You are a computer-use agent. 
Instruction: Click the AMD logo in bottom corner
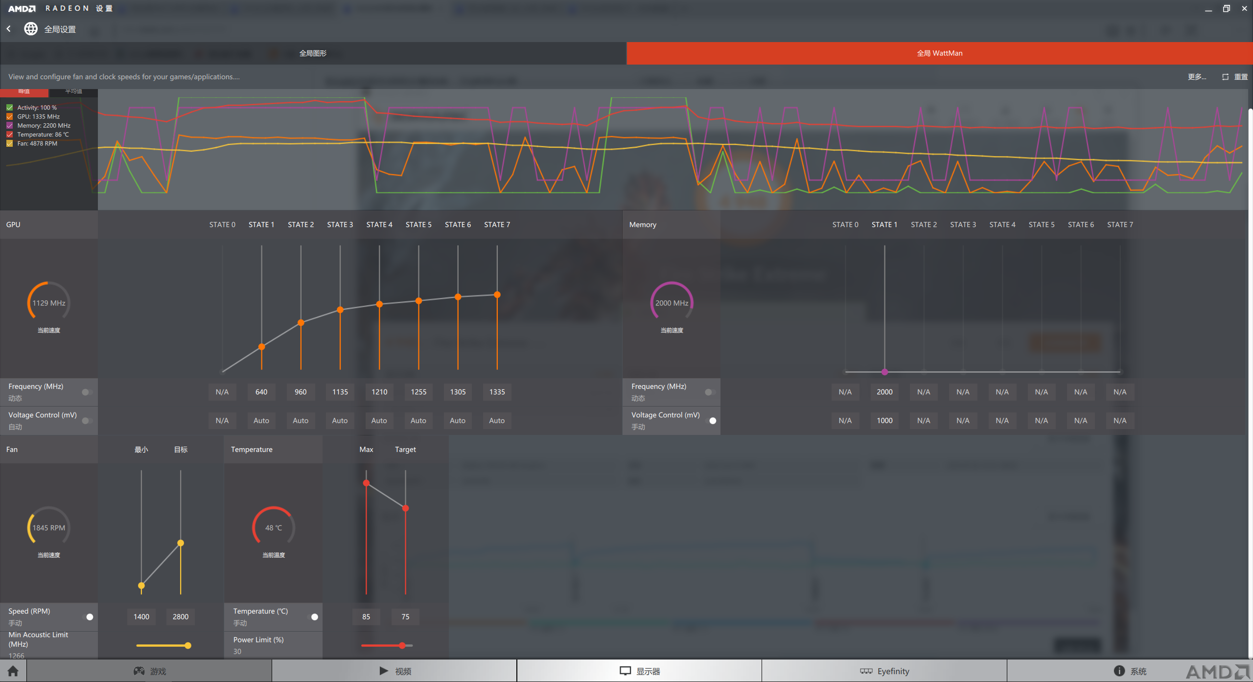click(x=1218, y=671)
